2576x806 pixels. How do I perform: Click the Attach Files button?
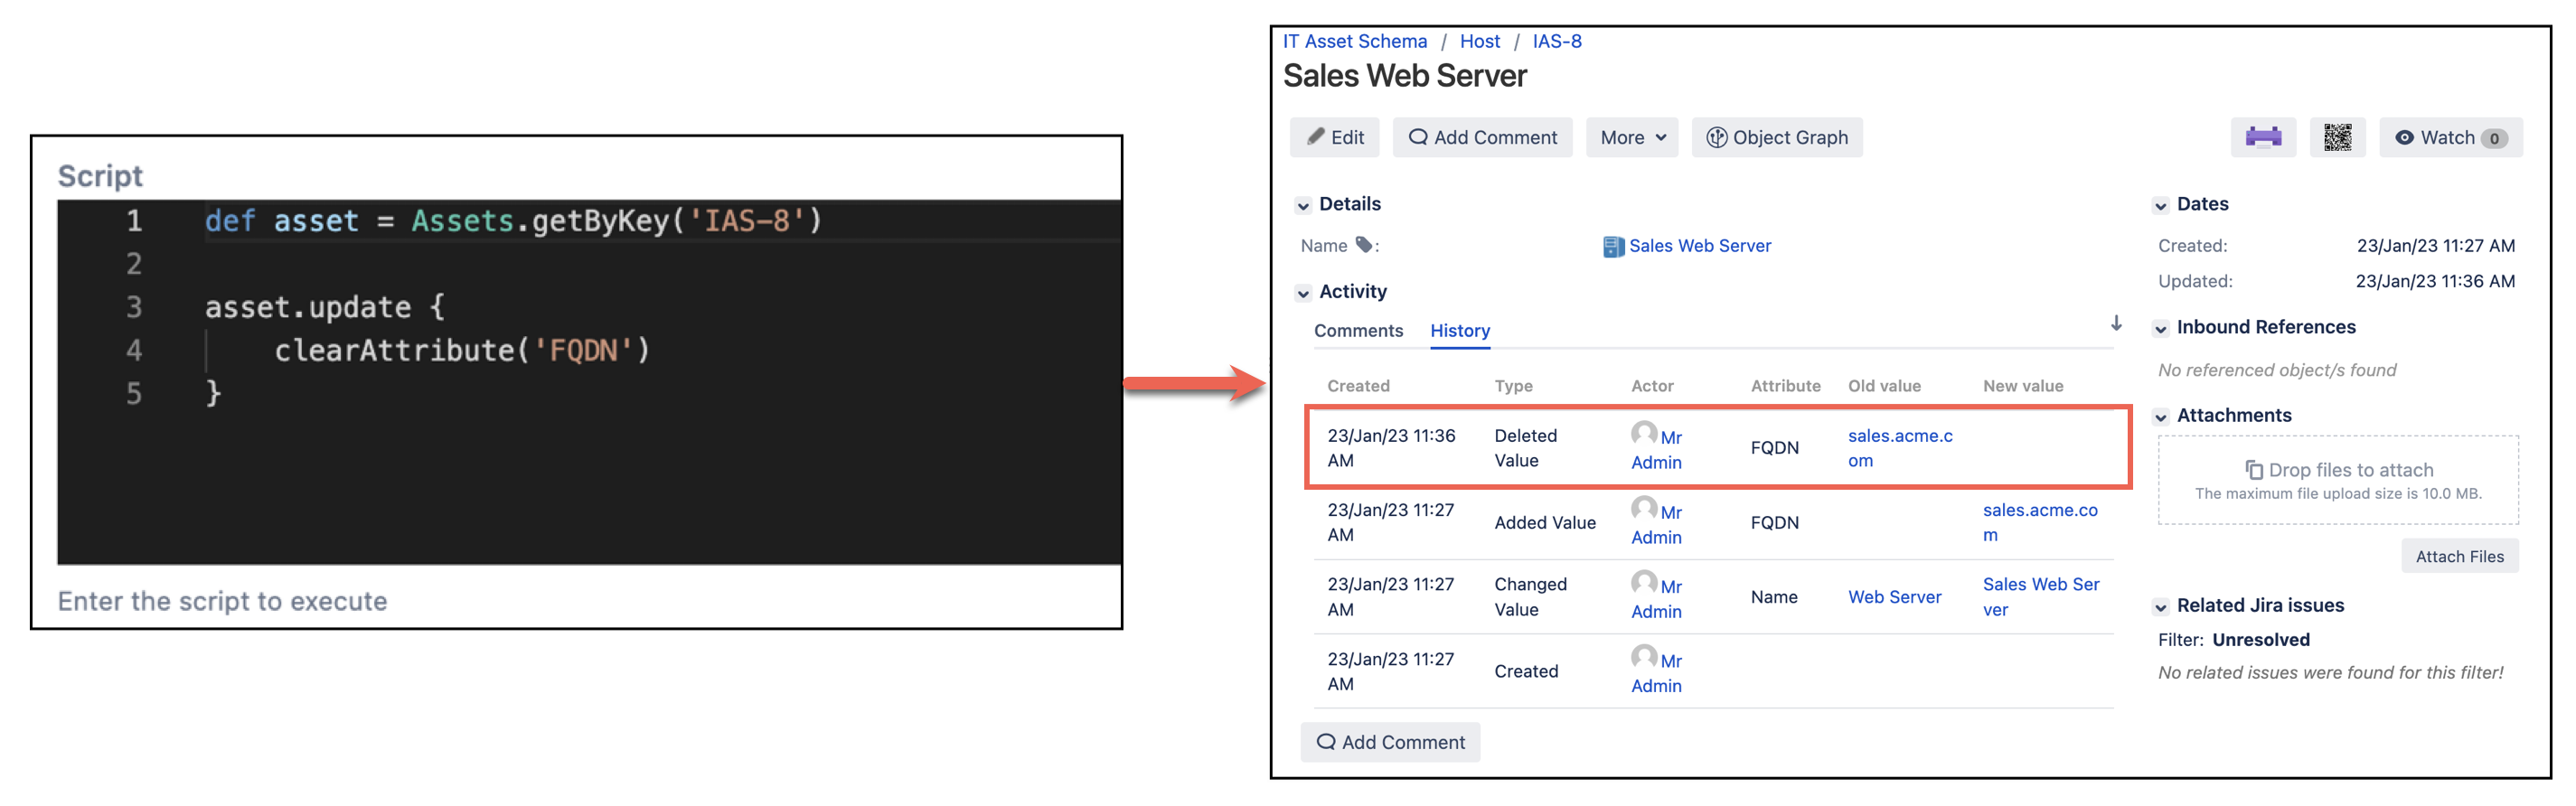pos(2459,556)
